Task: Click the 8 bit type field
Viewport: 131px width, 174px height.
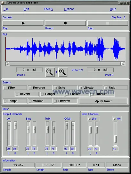Action: [x=96, y=165]
